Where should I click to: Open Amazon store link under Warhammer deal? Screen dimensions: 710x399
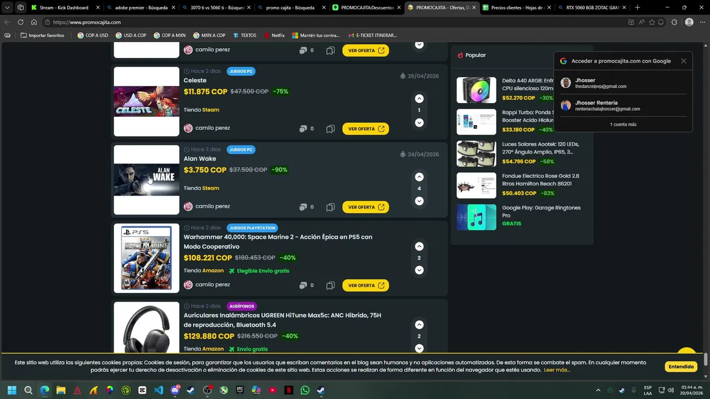pos(213,271)
